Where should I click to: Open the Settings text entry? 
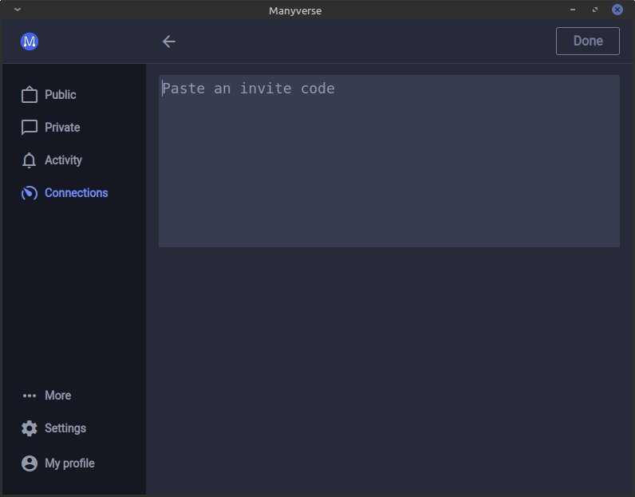[65, 428]
